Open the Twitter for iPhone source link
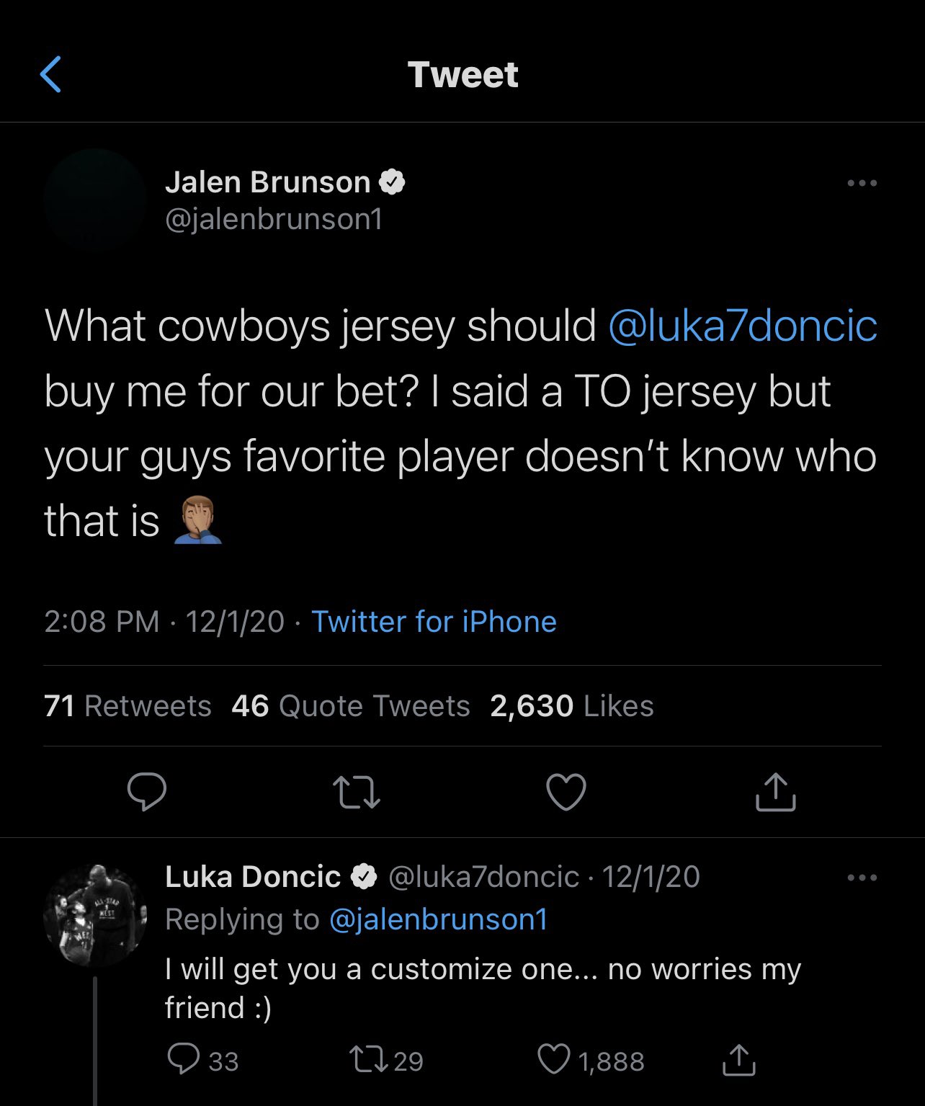The image size is (925, 1106). click(434, 622)
